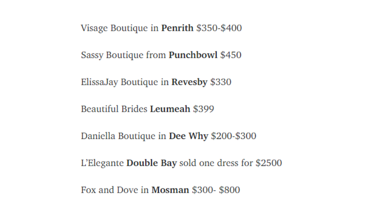The width and height of the screenshot is (367, 214).
Task: Click the bold word Revesby
Action: [189, 83]
